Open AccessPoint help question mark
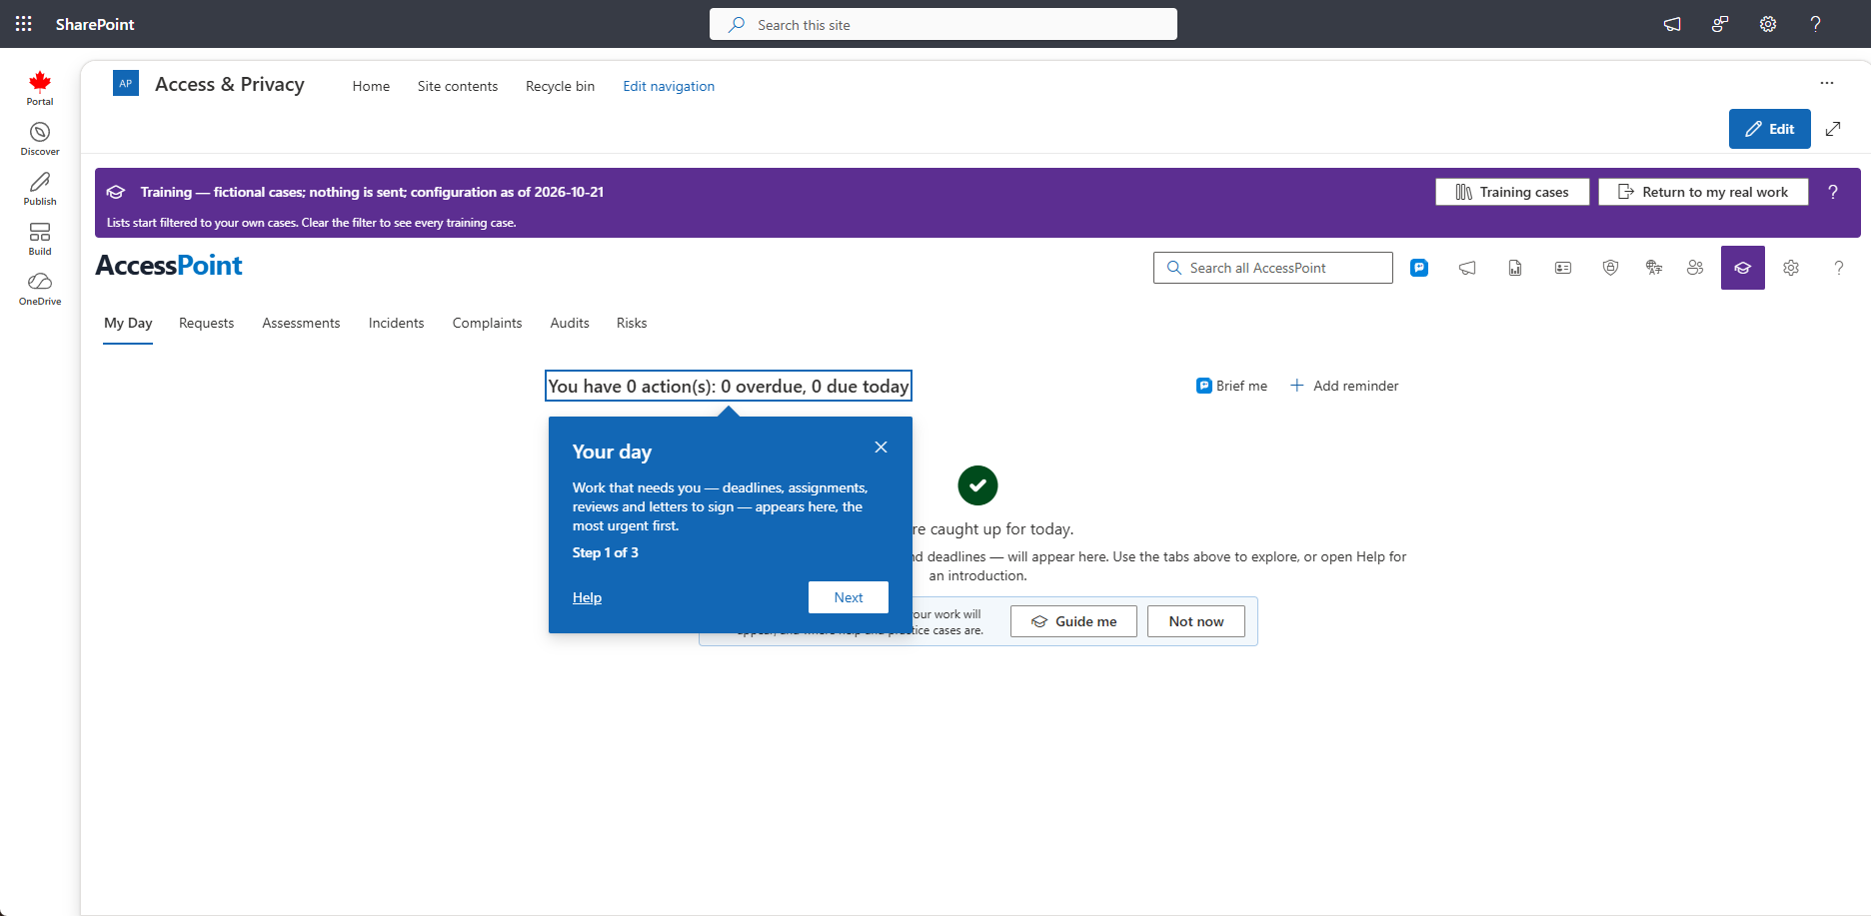 point(1839,268)
